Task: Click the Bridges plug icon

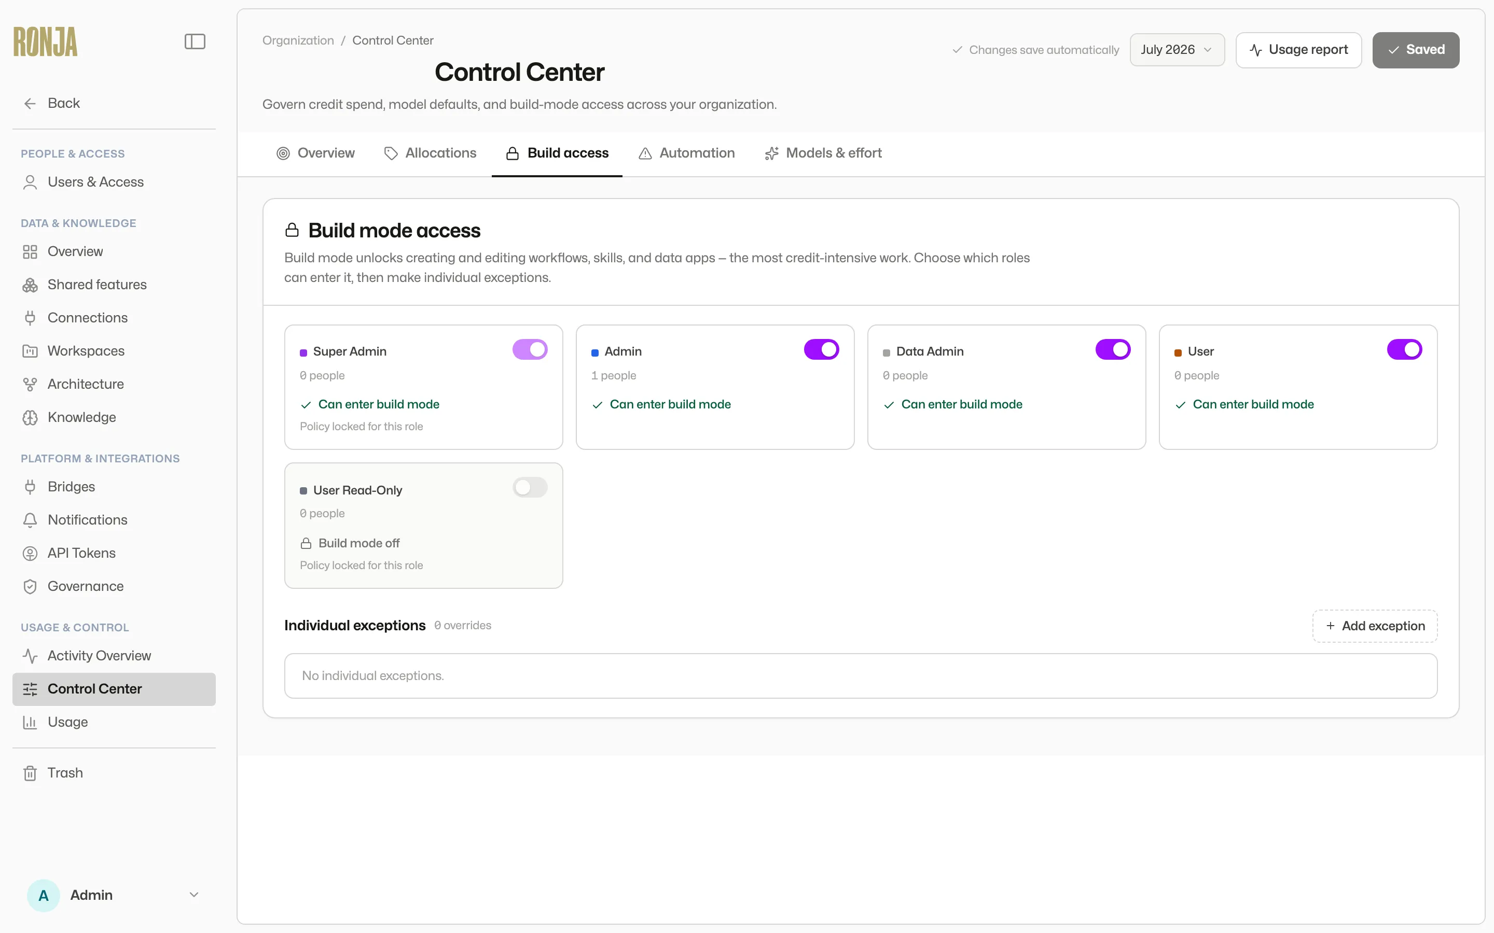Action: [30, 487]
